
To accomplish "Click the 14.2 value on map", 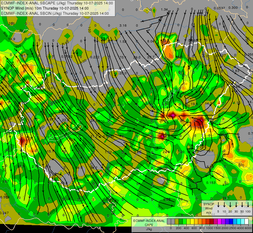I will [209, 103].
